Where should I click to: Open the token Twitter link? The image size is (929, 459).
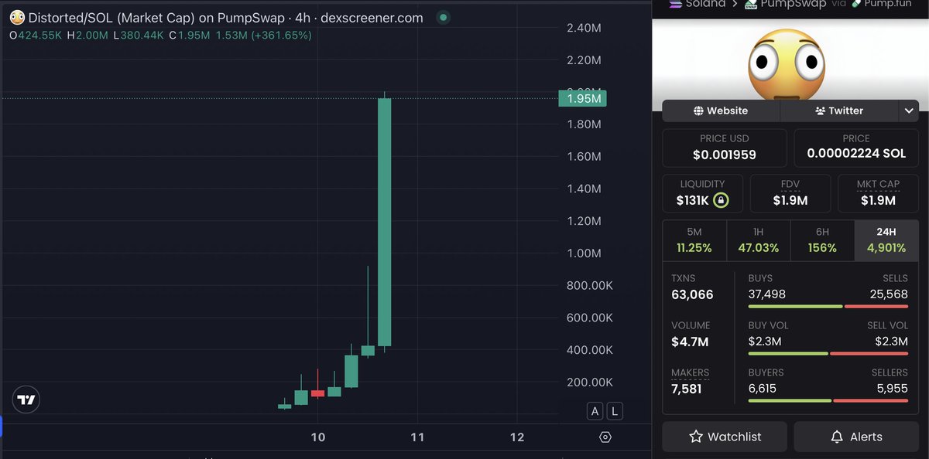(839, 110)
